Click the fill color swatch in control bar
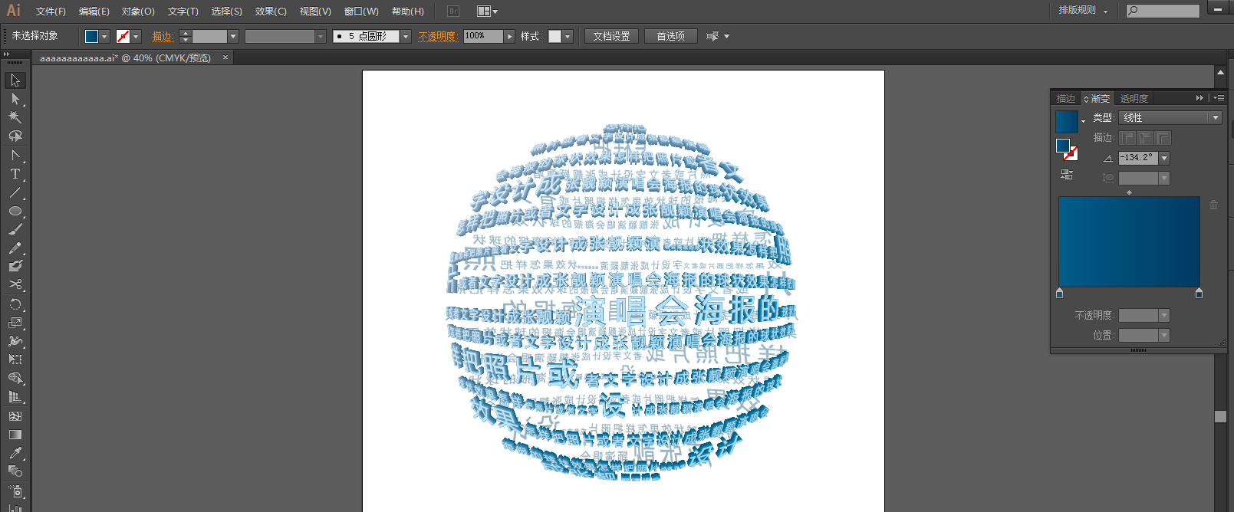The width and height of the screenshot is (1234, 512). pos(91,37)
